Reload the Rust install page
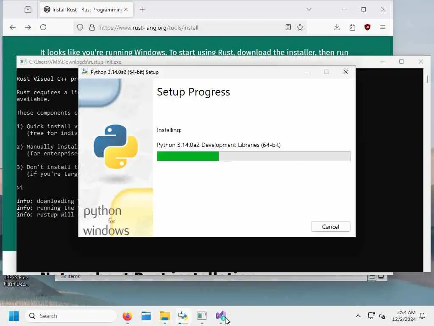 point(43,27)
